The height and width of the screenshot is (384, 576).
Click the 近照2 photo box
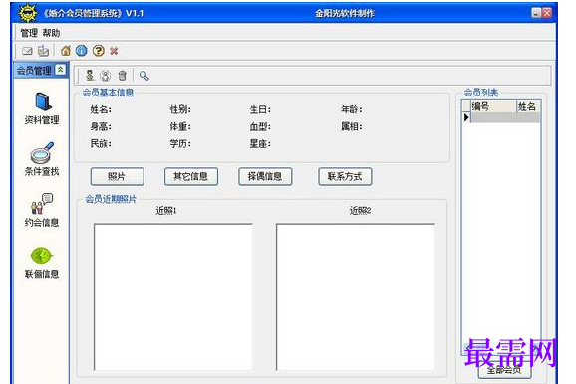356,297
